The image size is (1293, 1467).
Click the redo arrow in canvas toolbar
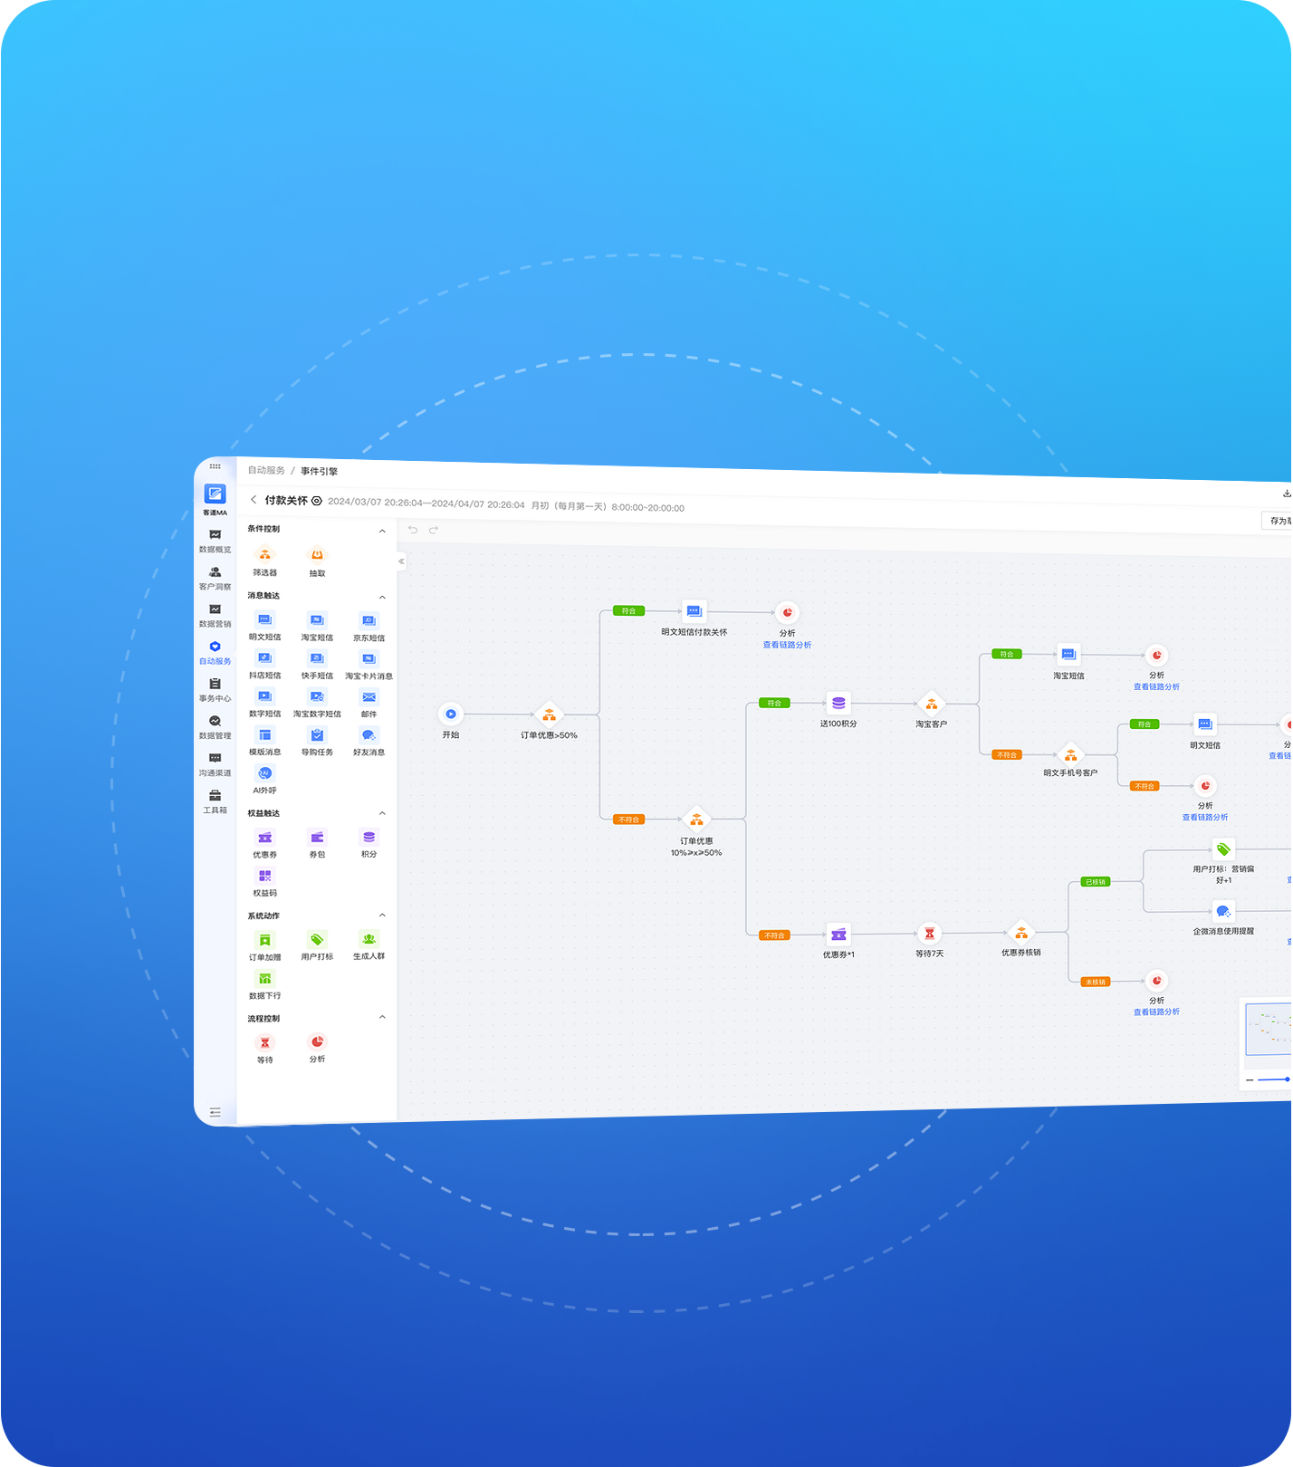pos(434,530)
